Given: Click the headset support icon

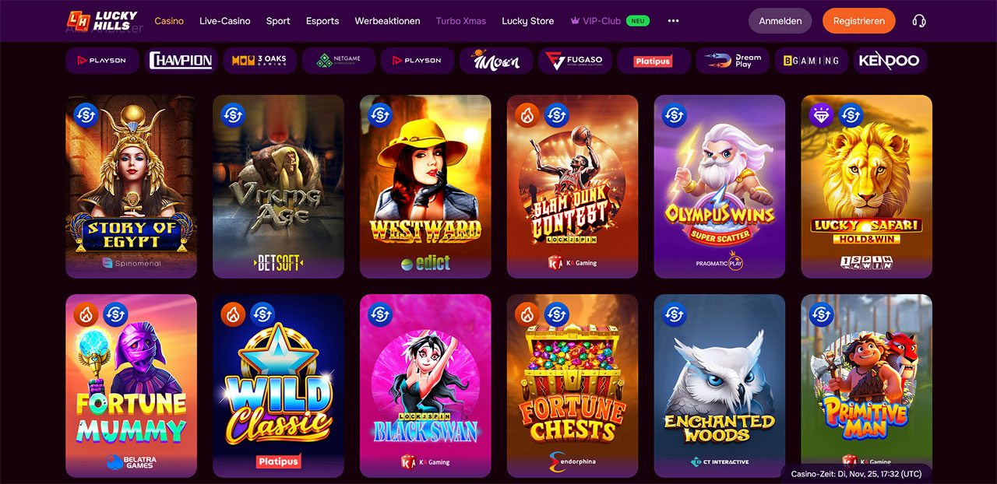Looking at the screenshot, I should click(919, 21).
